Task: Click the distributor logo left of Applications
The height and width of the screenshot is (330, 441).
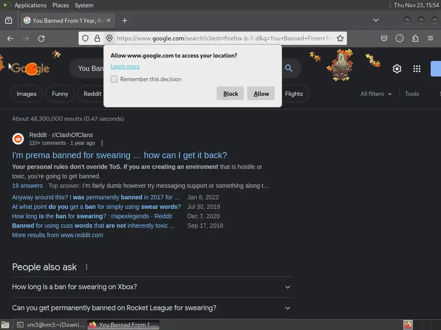Action: tap(7, 5)
